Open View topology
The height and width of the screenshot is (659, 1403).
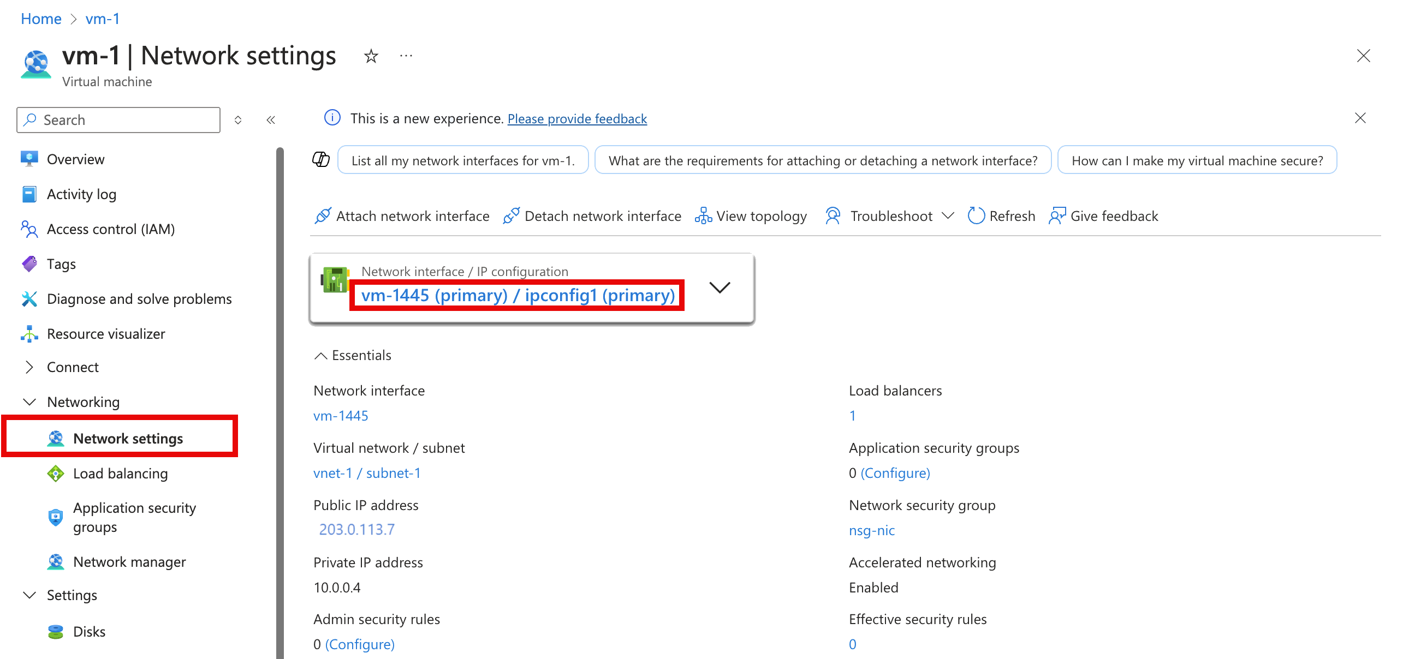coord(762,215)
